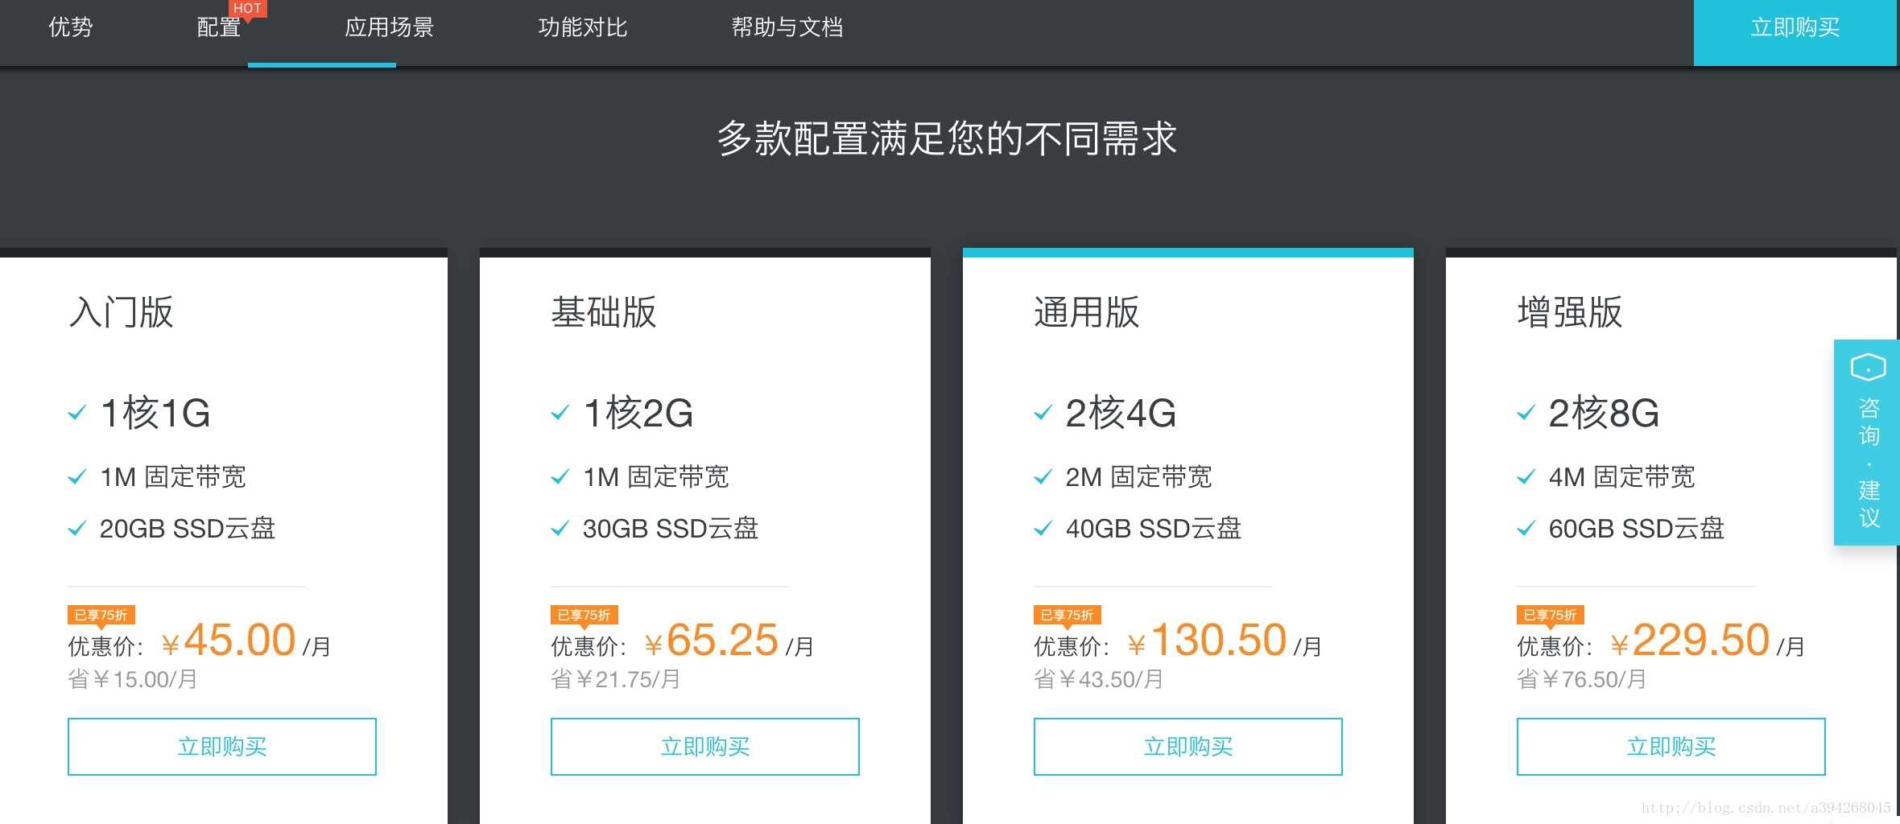Click the 配置 navigation item
Viewport: 1900px width, 824px height.
[216, 28]
